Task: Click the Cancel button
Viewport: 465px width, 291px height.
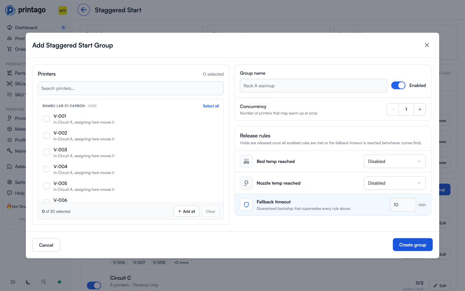Action: tap(46, 245)
